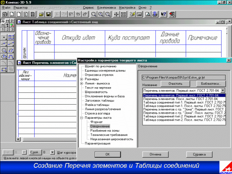The image size is (232, 174).
Task: Select the line segment tool
Action: tap(11, 44)
